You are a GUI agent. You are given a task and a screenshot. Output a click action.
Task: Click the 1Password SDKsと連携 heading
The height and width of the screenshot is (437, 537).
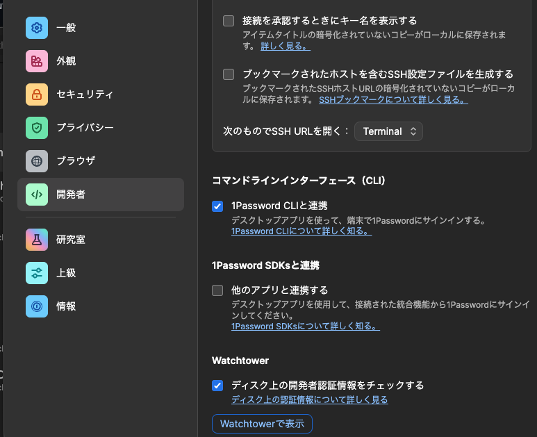point(265,265)
